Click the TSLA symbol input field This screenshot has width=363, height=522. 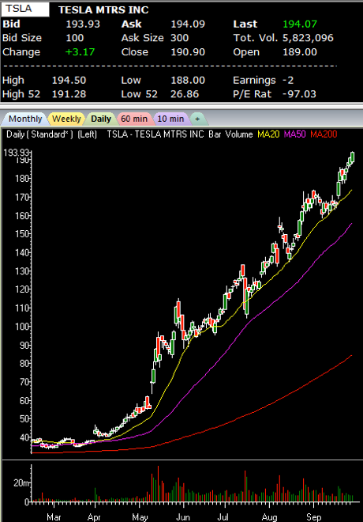coord(25,9)
